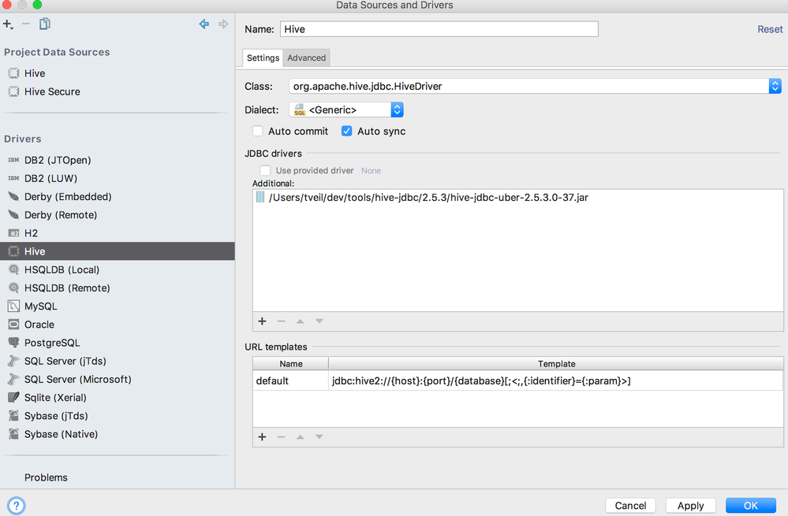
Task: Add a new URL template with plus icon
Action: click(263, 436)
